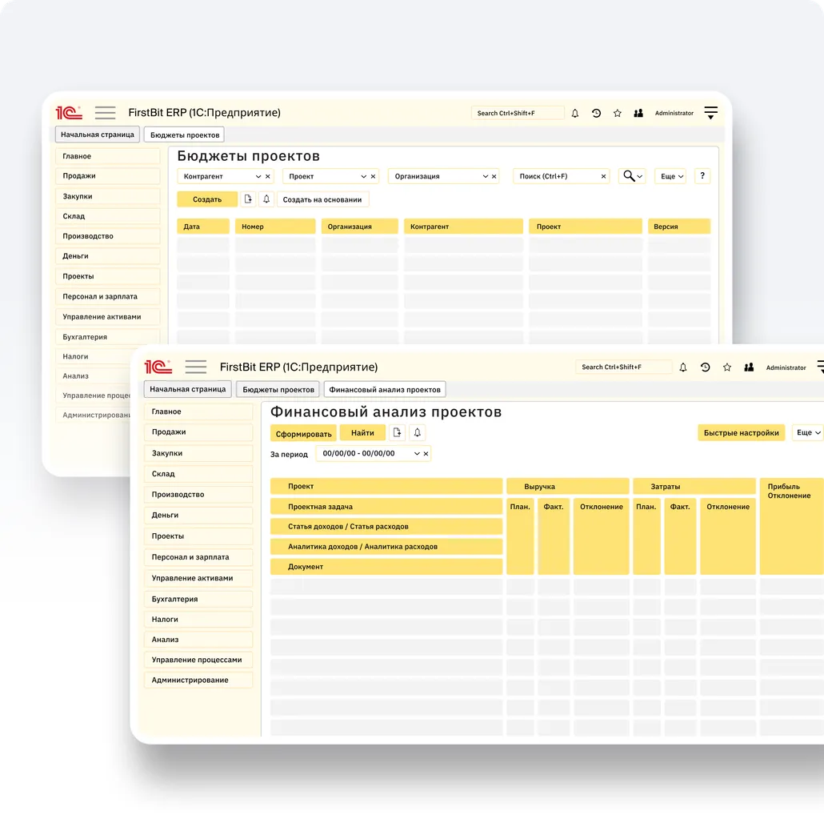Click the magnifier search icon beside Поиск field
Screen dimensions: 824x831
tap(630, 176)
